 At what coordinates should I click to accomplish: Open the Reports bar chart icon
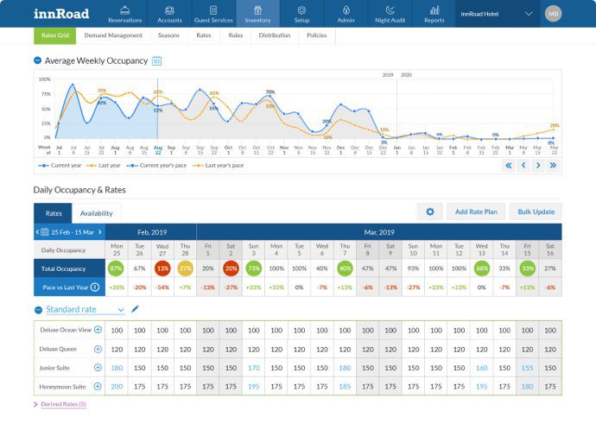click(x=434, y=10)
